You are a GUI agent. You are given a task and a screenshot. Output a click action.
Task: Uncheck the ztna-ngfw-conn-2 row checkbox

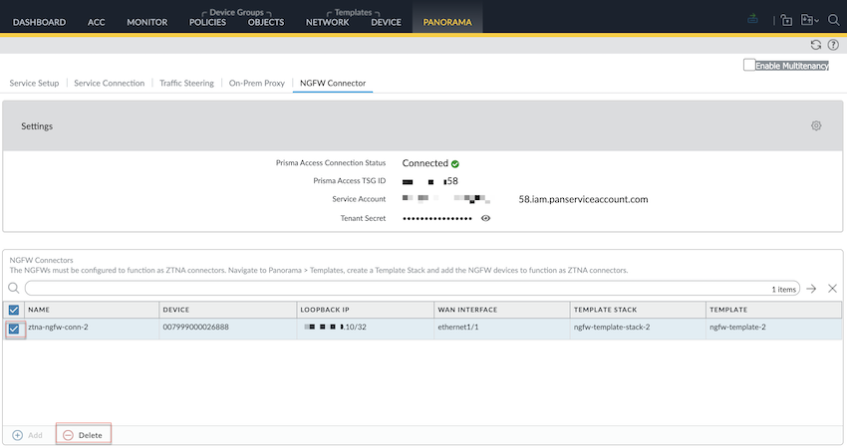pyautogui.click(x=14, y=328)
